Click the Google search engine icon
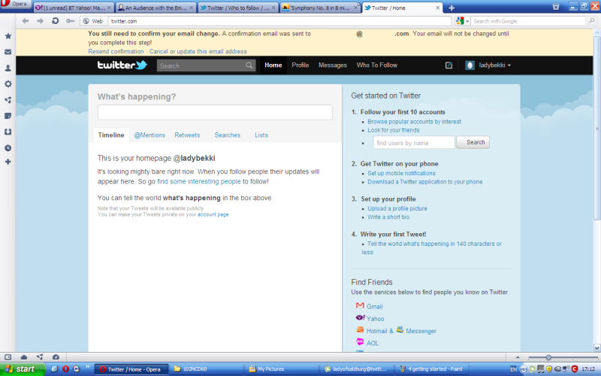The image size is (601, 376). coord(460,21)
